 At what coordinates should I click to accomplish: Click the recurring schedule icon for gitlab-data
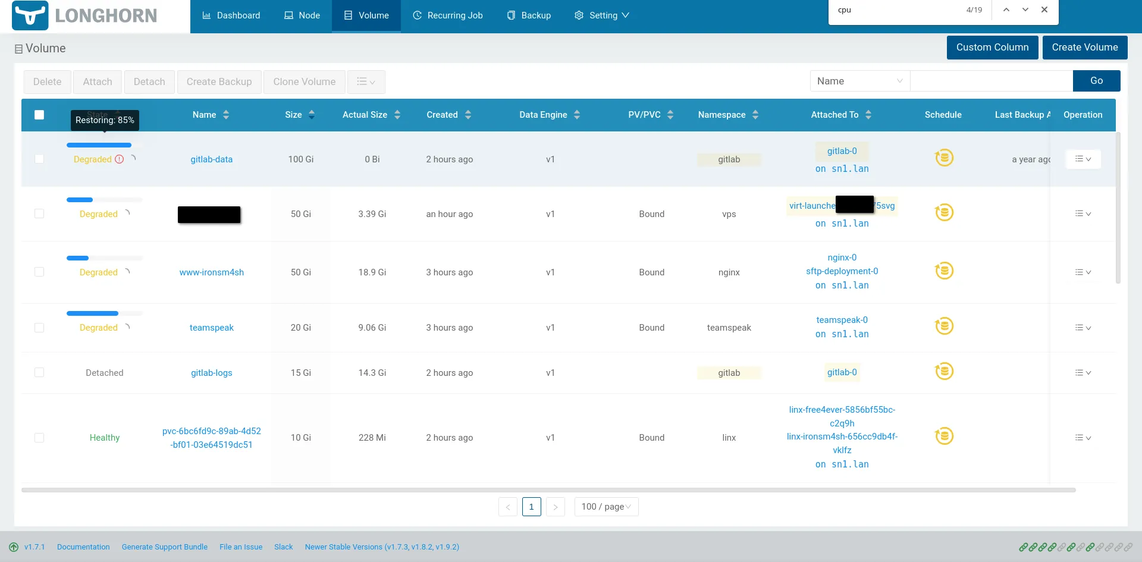click(x=944, y=158)
